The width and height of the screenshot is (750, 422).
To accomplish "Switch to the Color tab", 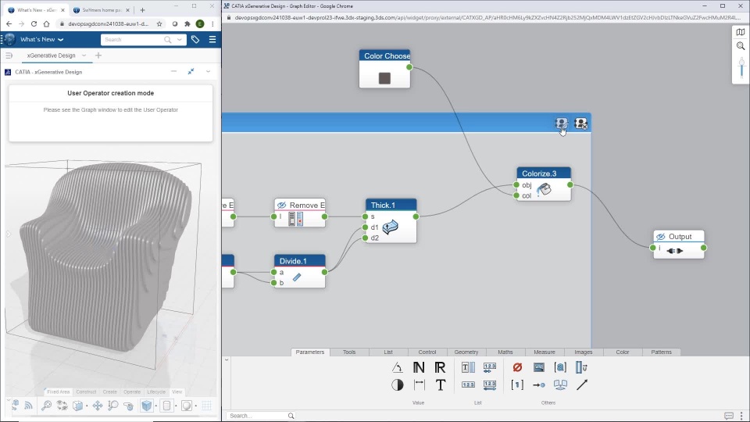I will pyautogui.click(x=623, y=352).
